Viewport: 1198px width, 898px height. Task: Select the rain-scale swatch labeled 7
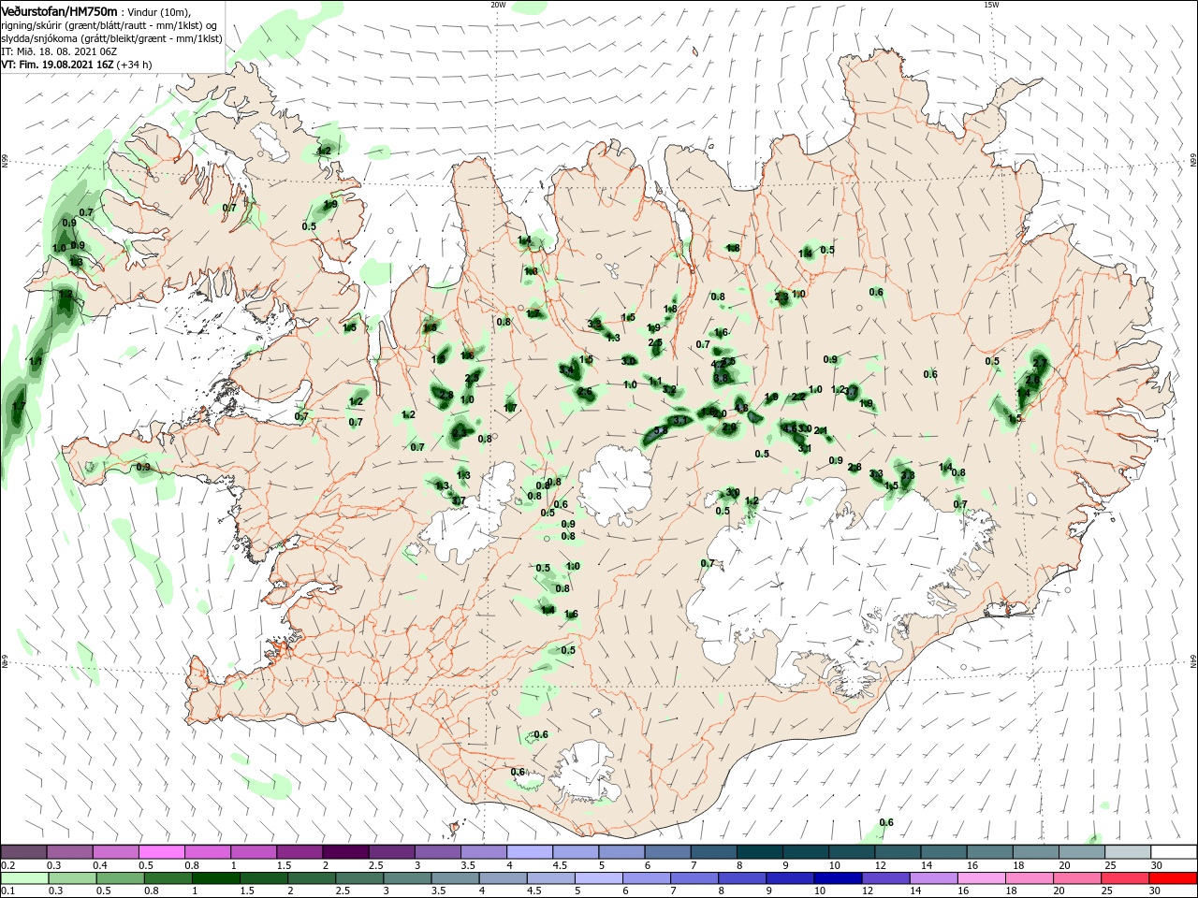pyautogui.click(x=694, y=878)
